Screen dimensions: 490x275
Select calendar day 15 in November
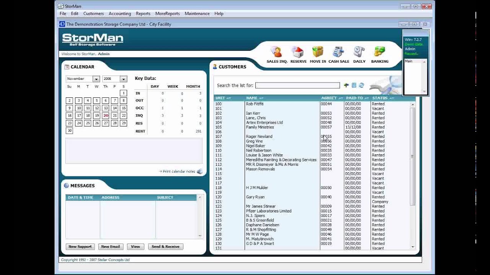[x=123, y=108]
